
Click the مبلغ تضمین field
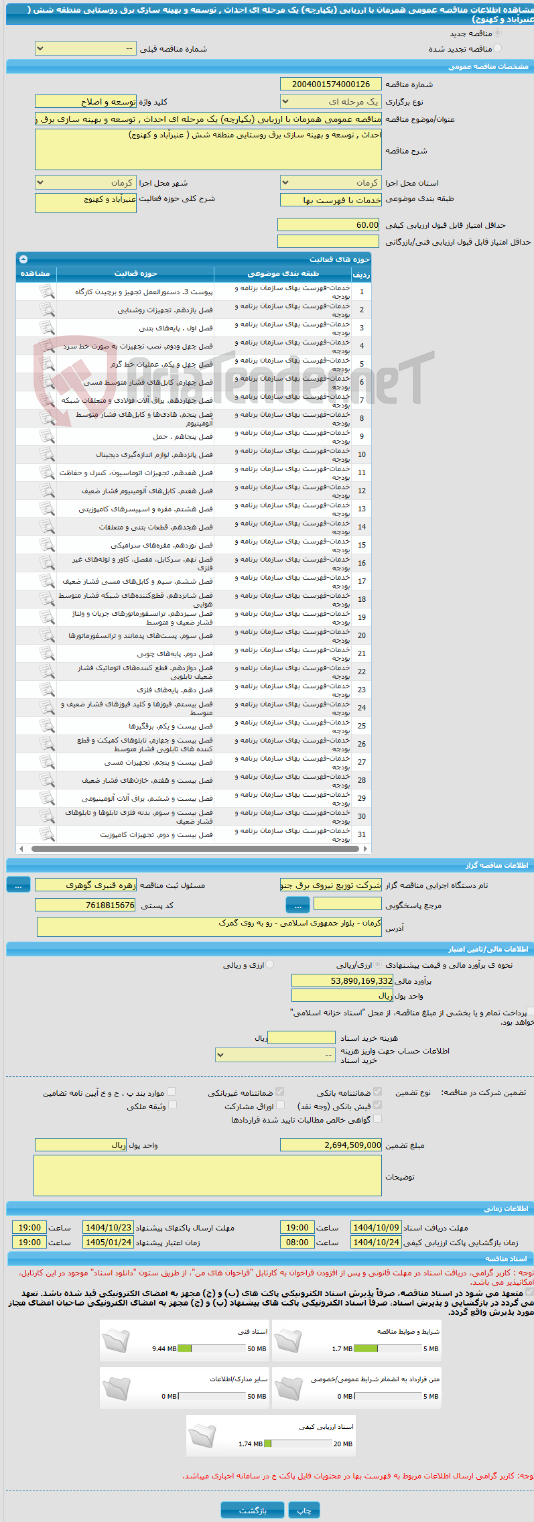point(331,1145)
